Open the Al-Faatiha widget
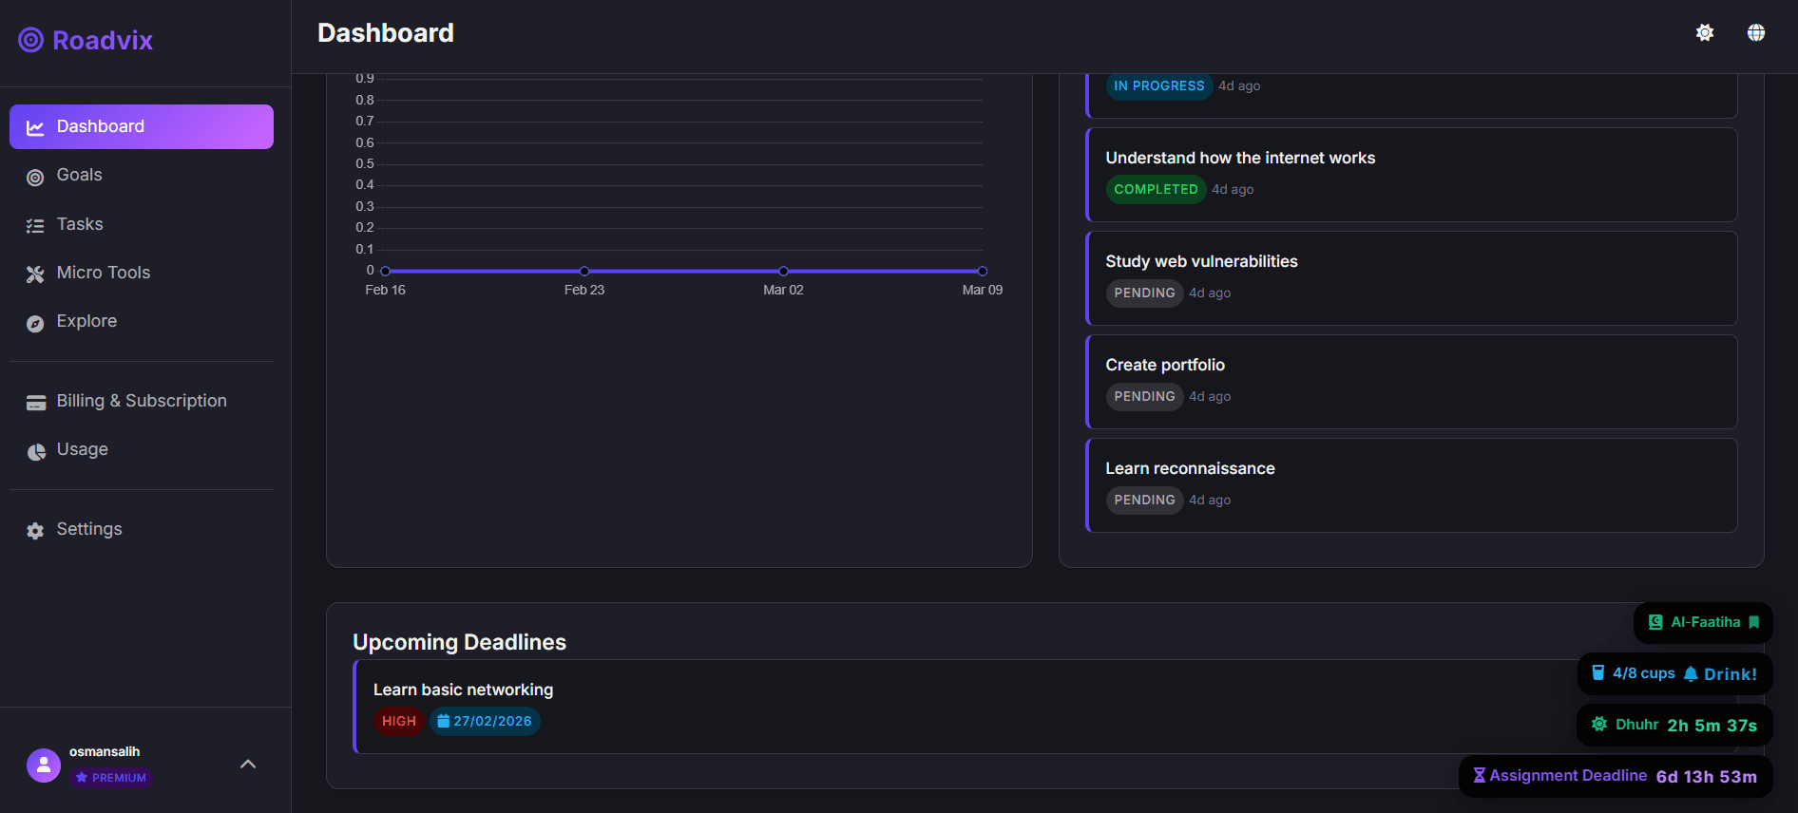1798x813 pixels. click(x=1703, y=622)
